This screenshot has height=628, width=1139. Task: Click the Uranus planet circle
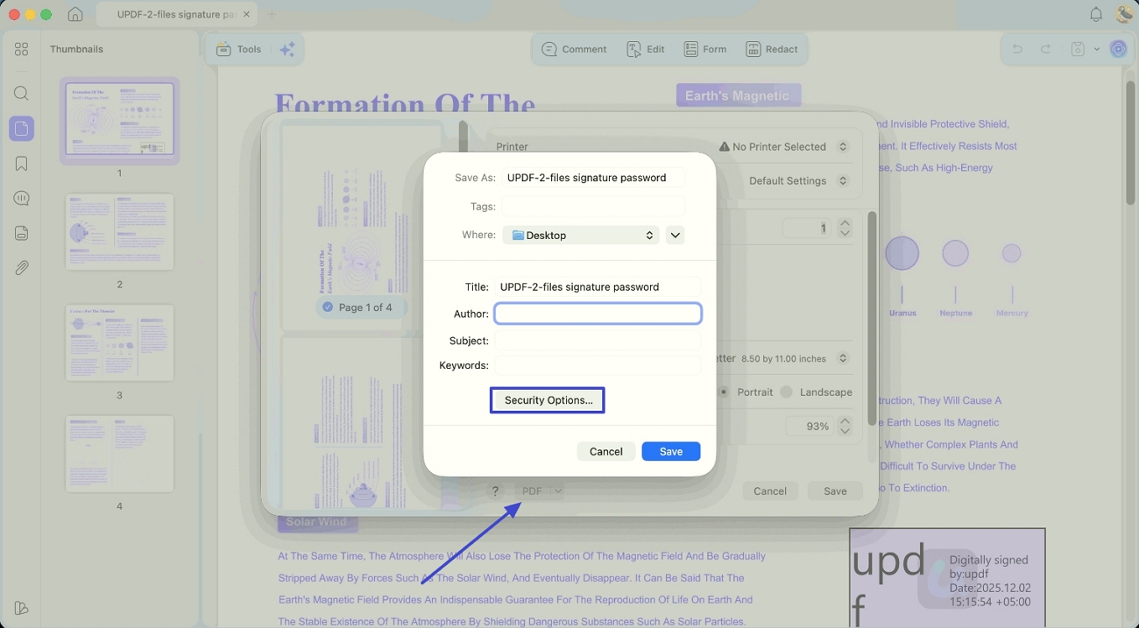pyautogui.click(x=902, y=253)
